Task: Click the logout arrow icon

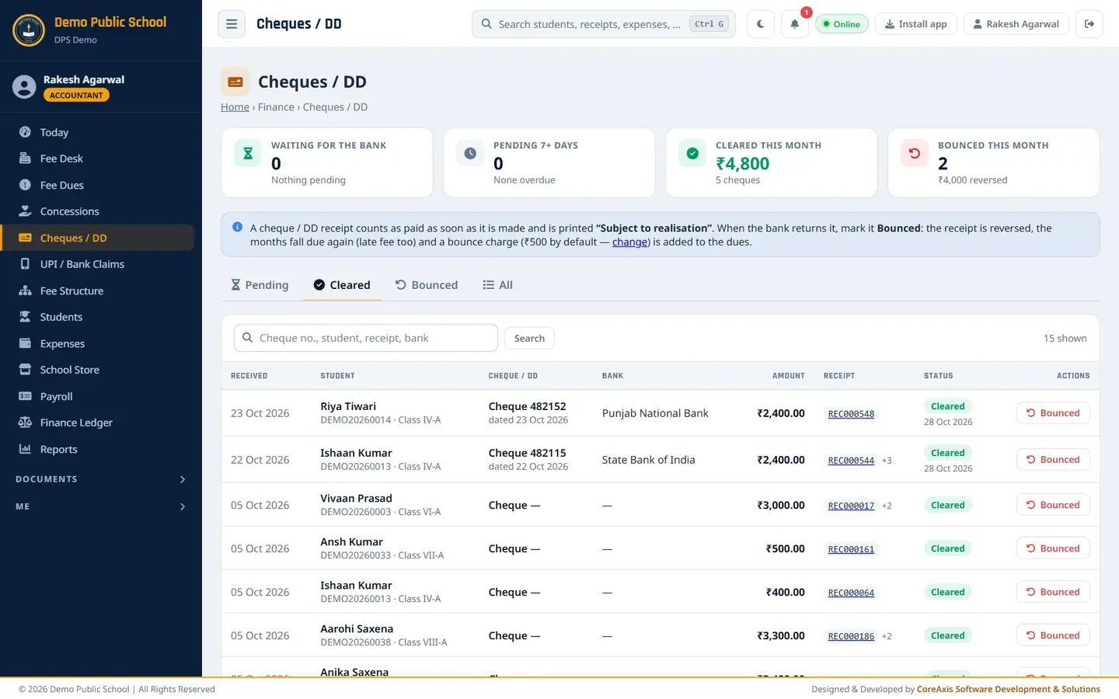Action: [x=1089, y=24]
